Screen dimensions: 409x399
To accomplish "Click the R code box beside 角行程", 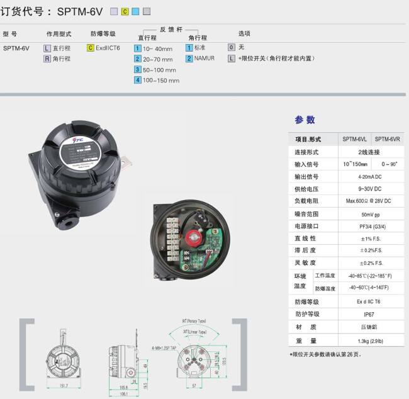I will click(47, 59).
